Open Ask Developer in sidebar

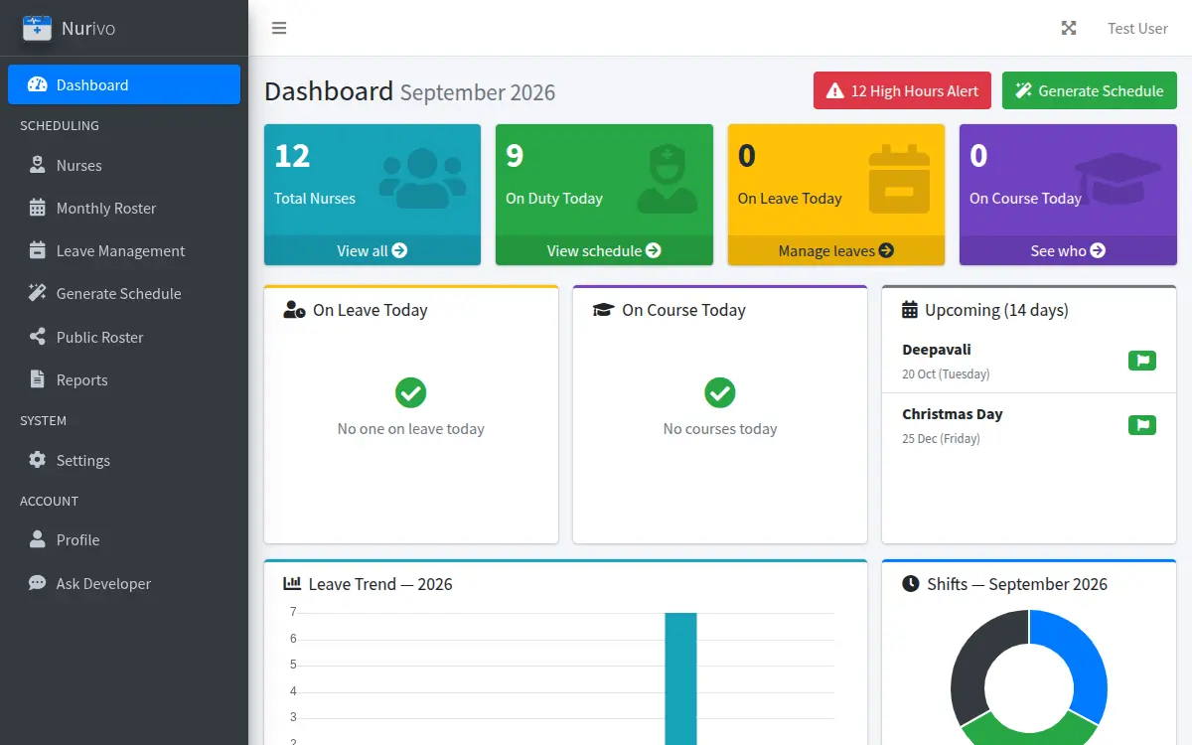coord(124,583)
